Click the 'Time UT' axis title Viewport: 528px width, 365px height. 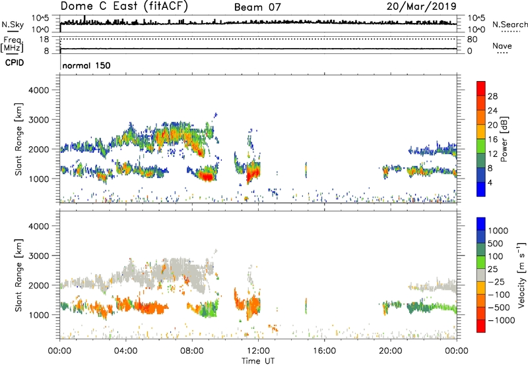(x=258, y=361)
